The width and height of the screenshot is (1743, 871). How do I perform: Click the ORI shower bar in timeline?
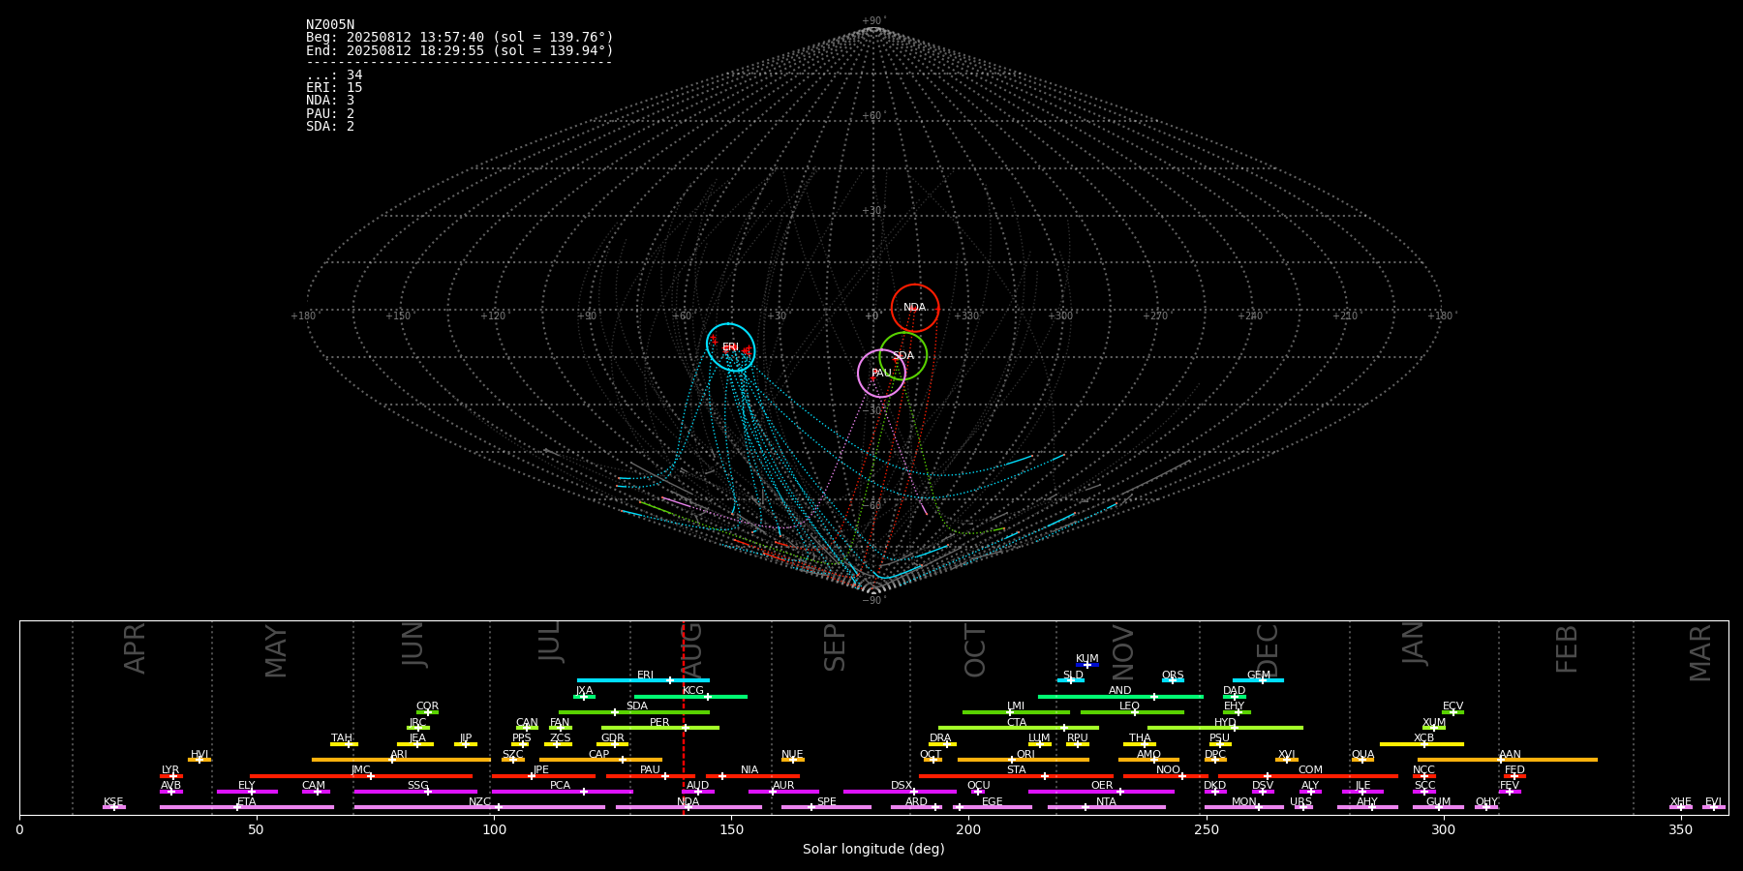click(1024, 760)
